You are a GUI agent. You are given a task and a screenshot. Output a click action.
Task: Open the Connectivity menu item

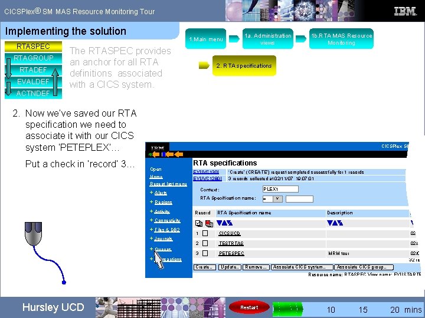(x=167, y=220)
